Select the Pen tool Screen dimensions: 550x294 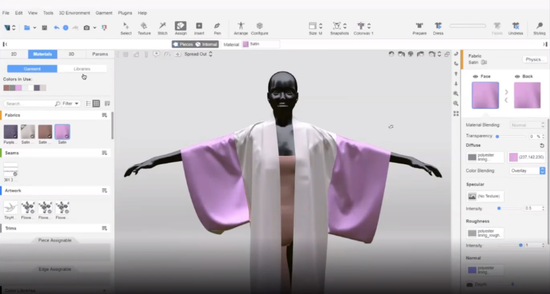coord(217,26)
